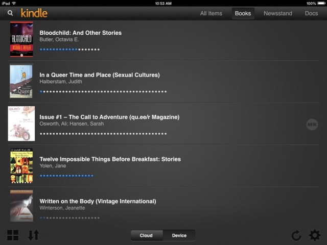Viewport: 327px width, 245px height.
Task: Open the settings gear icon
Action: point(315,235)
